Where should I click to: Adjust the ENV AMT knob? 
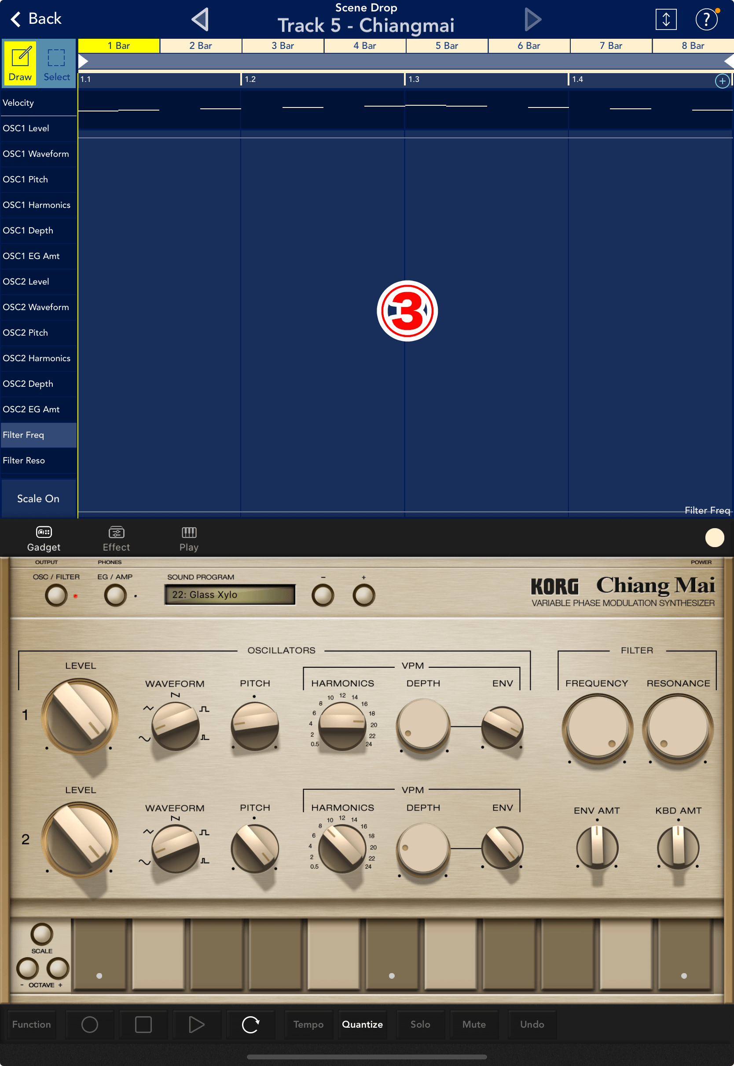(597, 847)
